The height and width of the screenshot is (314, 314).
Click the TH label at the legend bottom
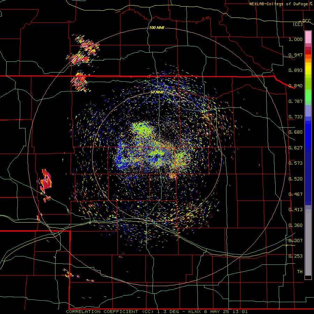tap(300, 271)
